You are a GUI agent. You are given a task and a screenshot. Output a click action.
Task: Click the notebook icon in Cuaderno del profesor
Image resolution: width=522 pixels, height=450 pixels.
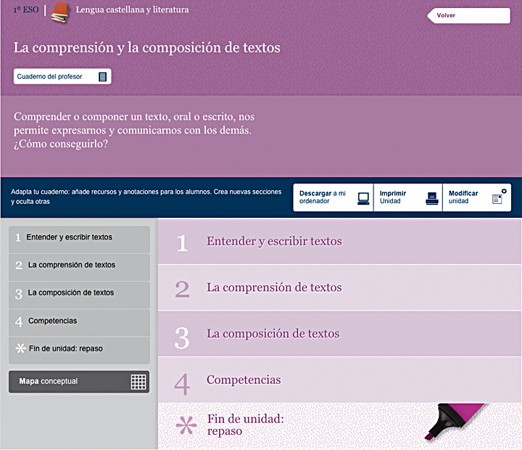click(102, 76)
